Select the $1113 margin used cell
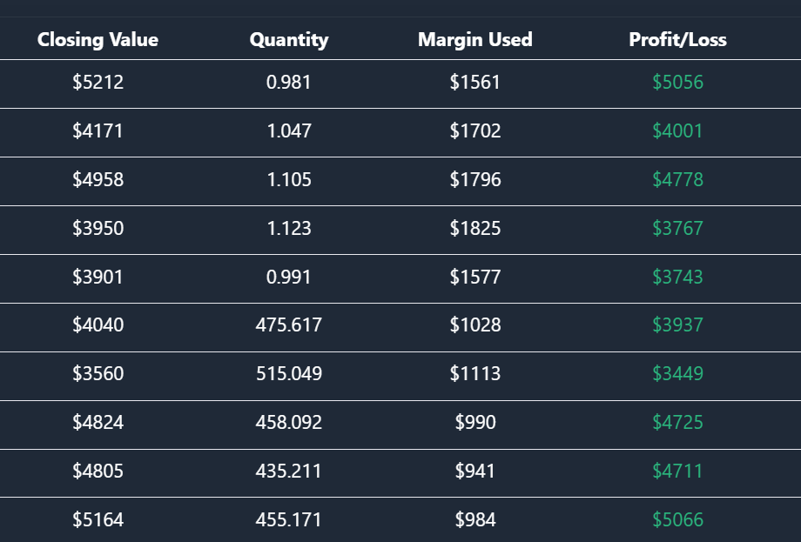 [x=475, y=374]
